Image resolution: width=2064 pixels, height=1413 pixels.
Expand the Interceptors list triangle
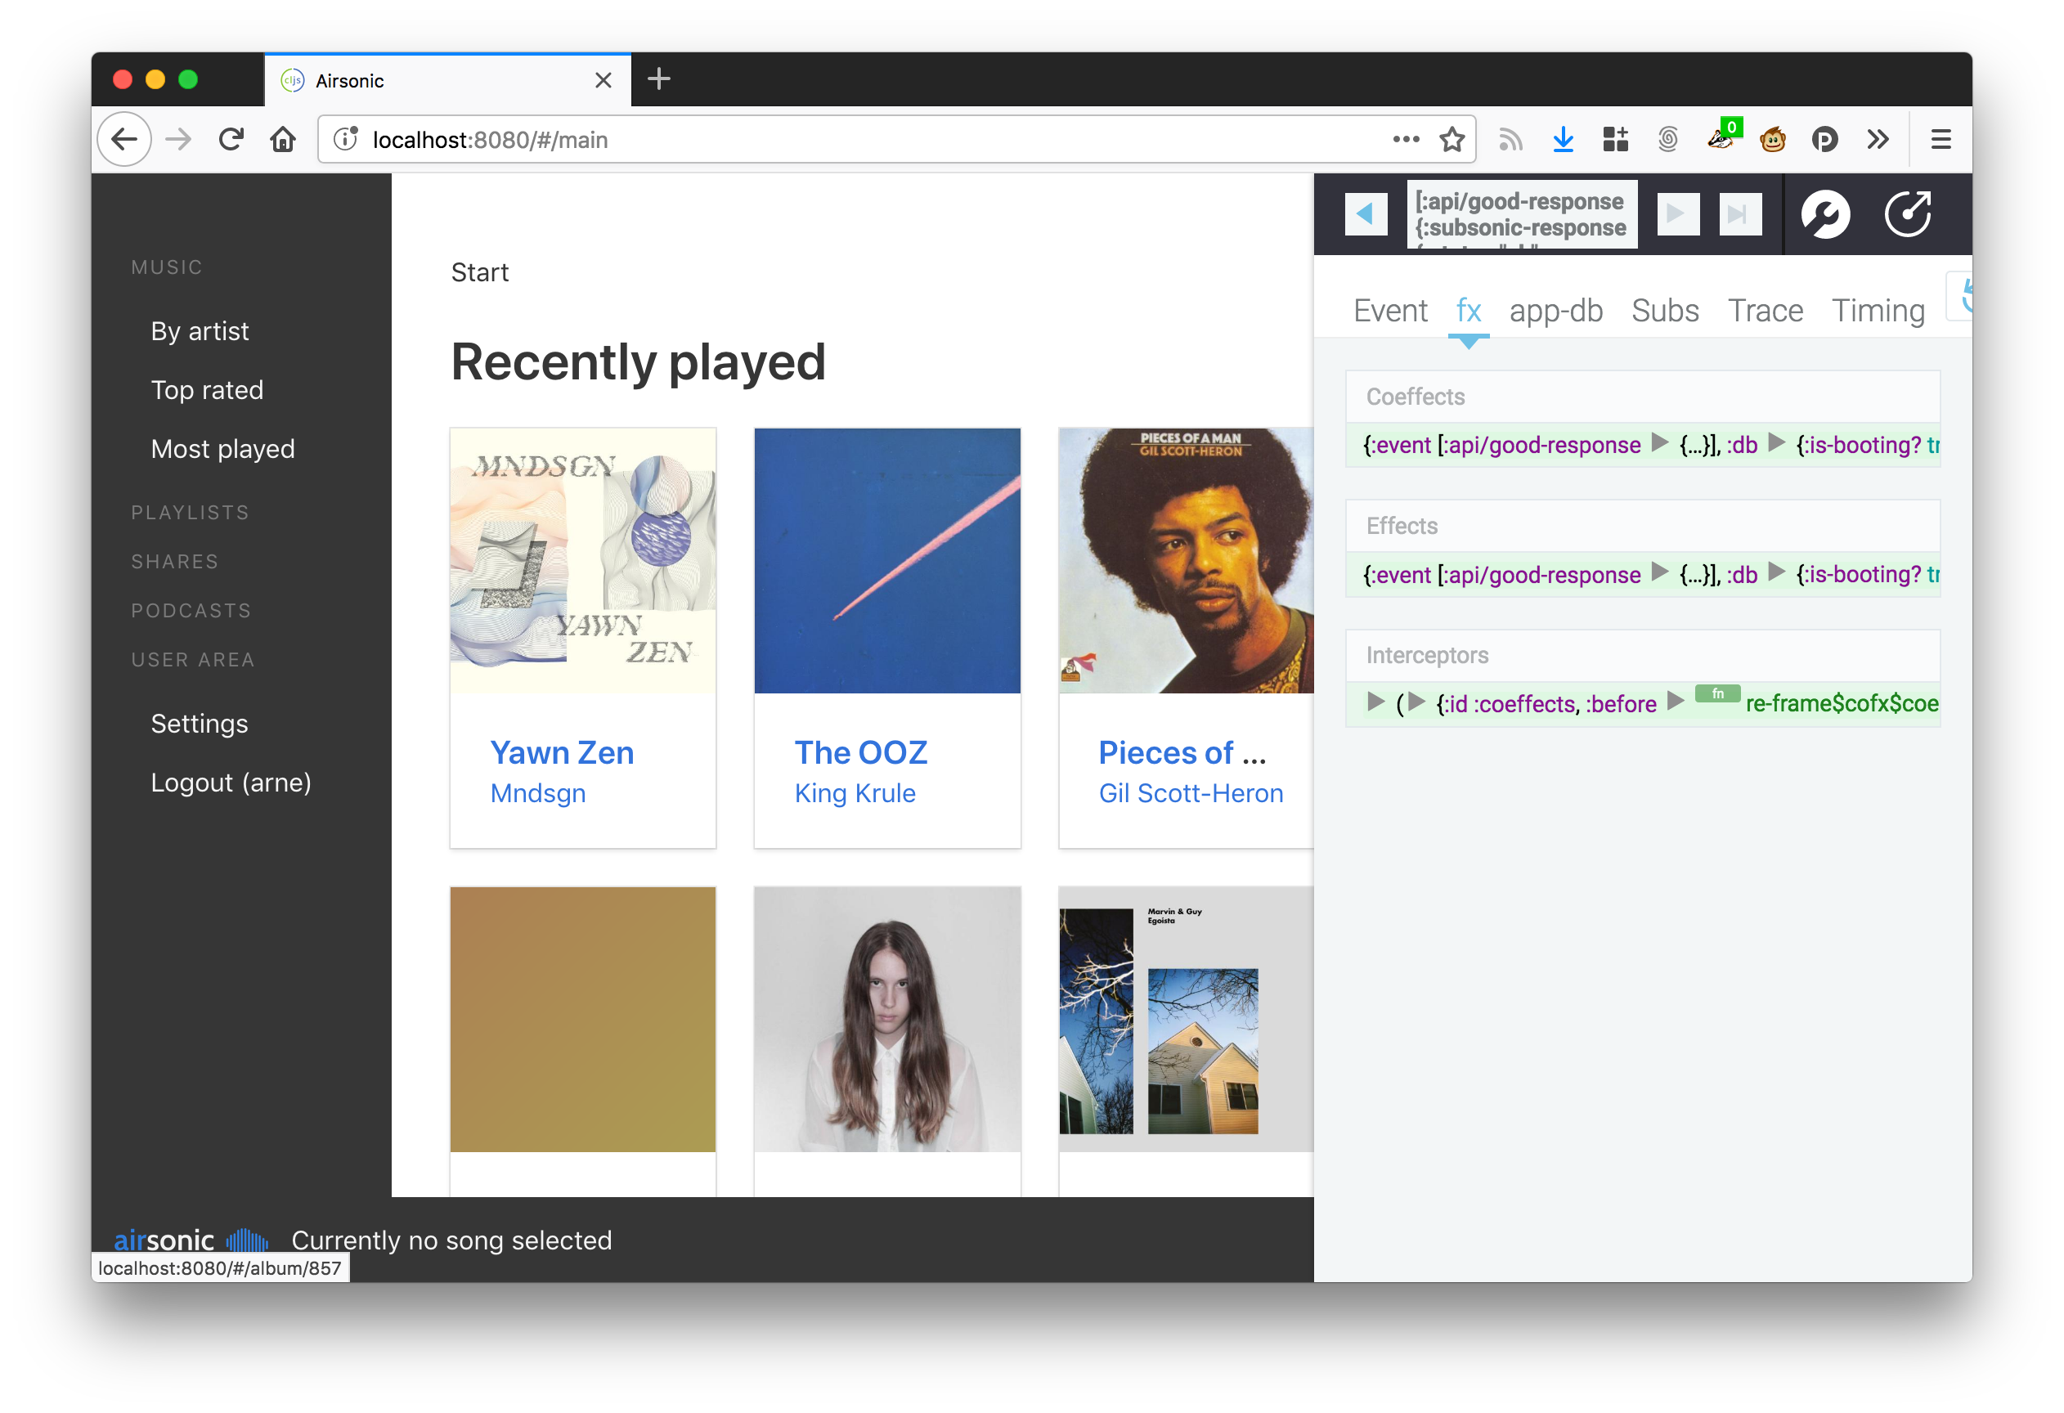pyautogui.click(x=1375, y=702)
